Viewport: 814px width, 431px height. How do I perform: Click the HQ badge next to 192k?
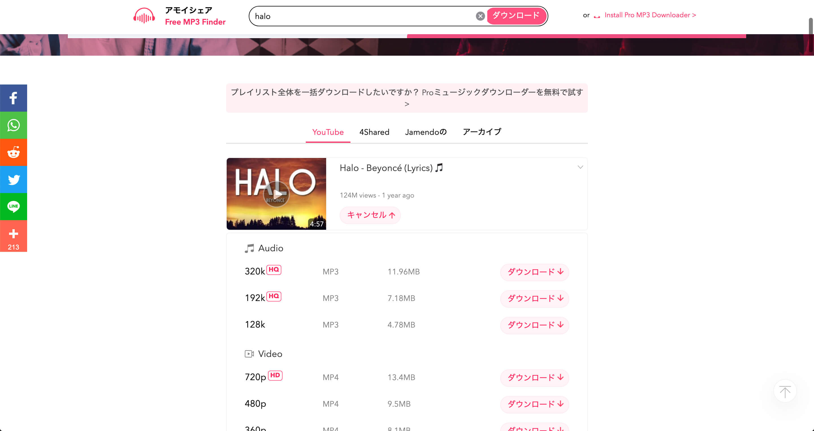pos(274,296)
